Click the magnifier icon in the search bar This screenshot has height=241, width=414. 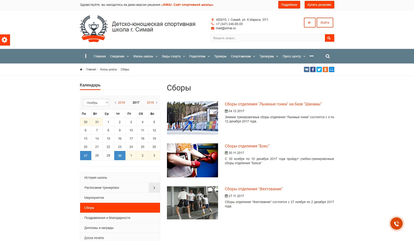point(329,38)
